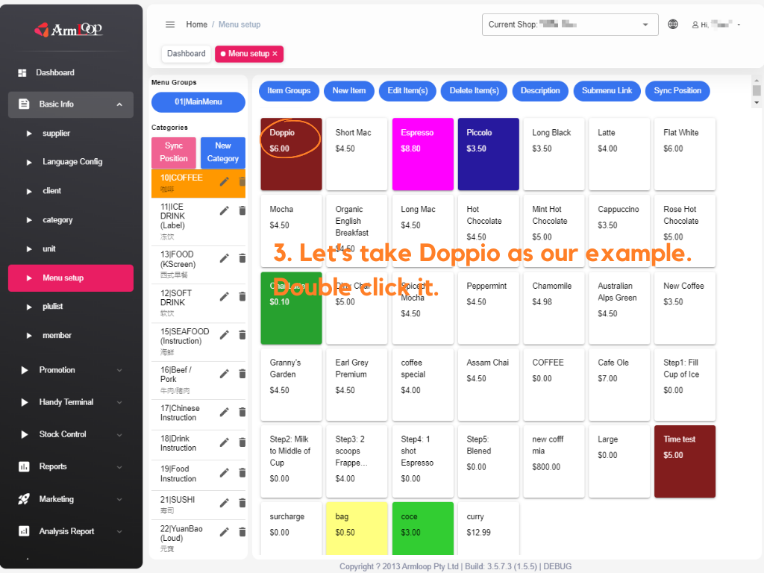Click trash icon for 11|ICE DRINK category
764x573 pixels.
coord(242,211)
